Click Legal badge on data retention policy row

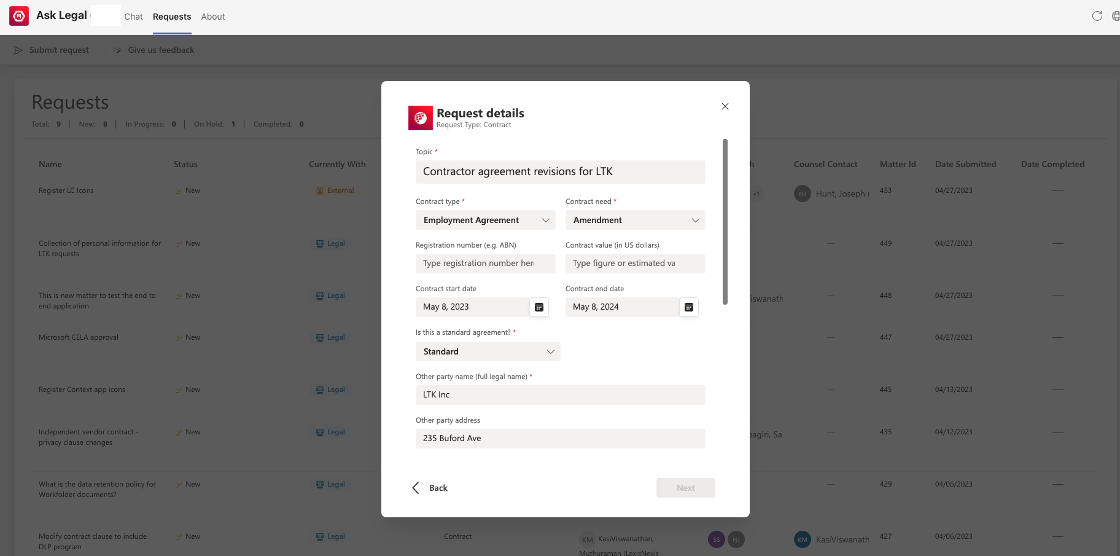[x=330, y=484]
